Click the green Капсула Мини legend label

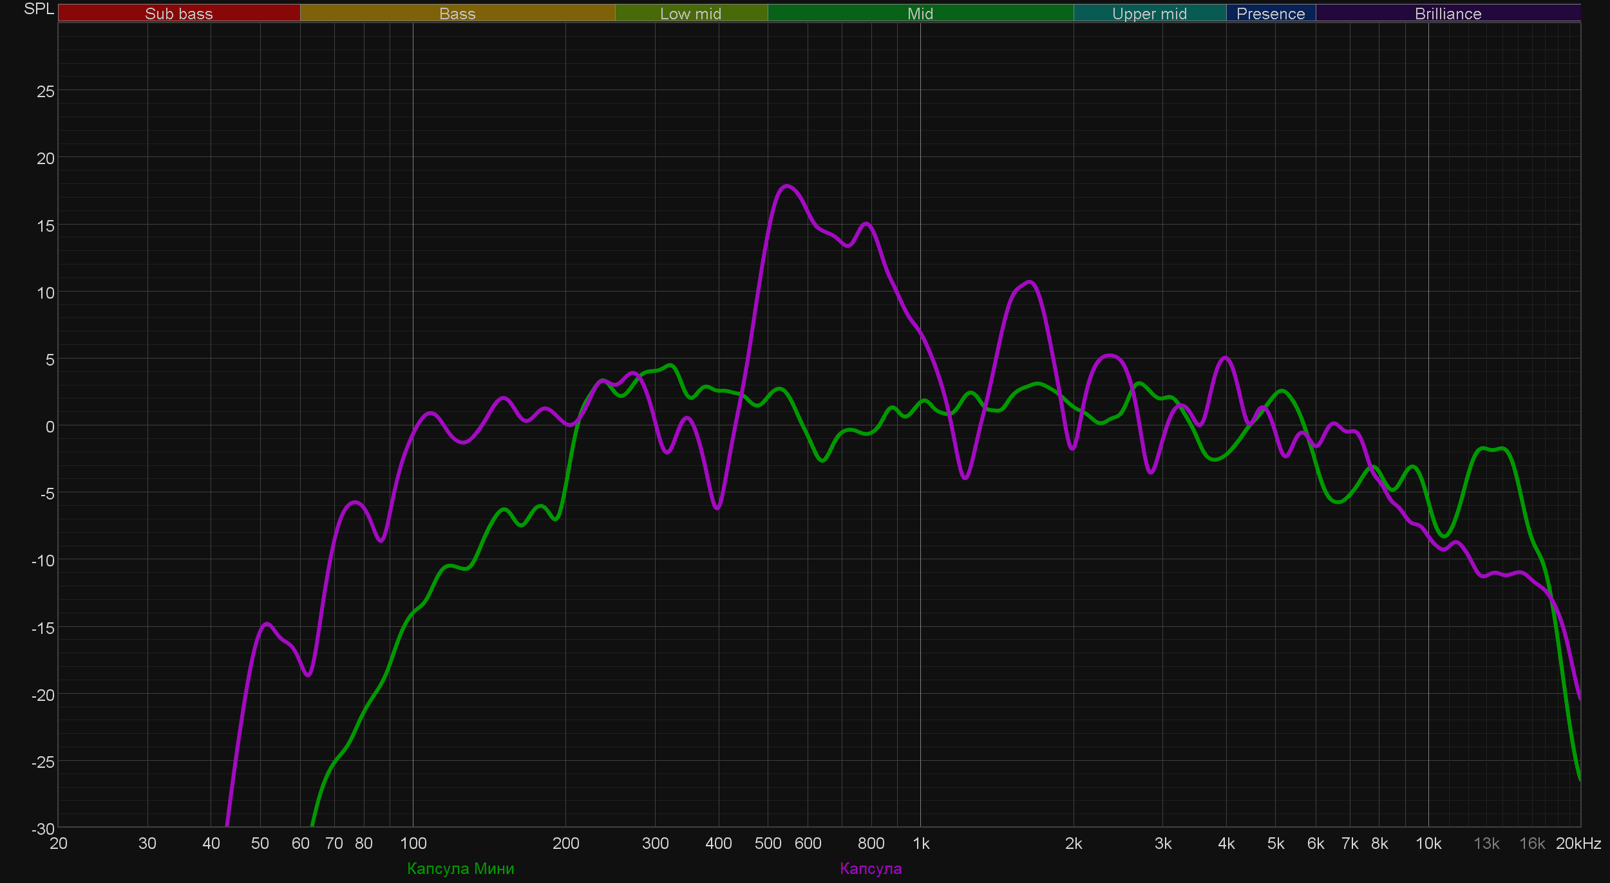coord(460,868)
